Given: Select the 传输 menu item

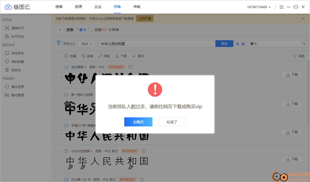Looking at the screenshot, I should pyautogui.click(x=137, y=7).
